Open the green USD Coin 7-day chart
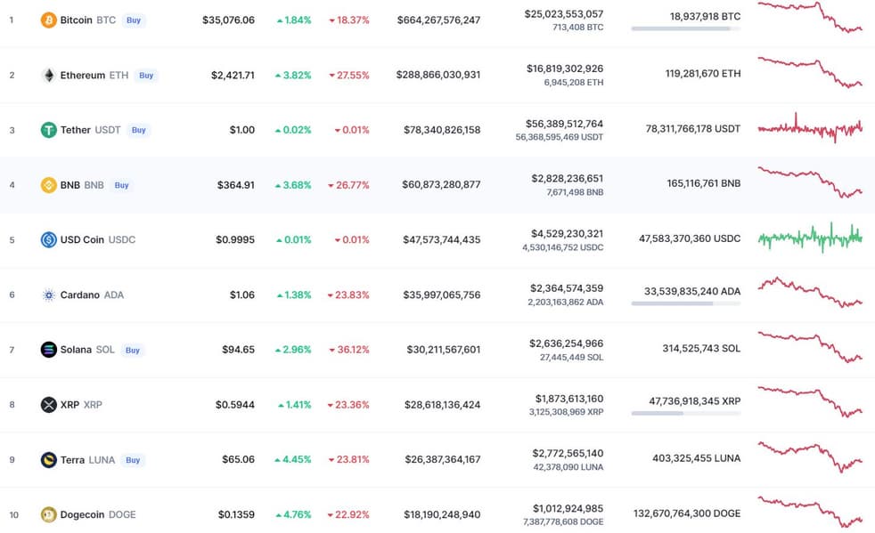 810,237
